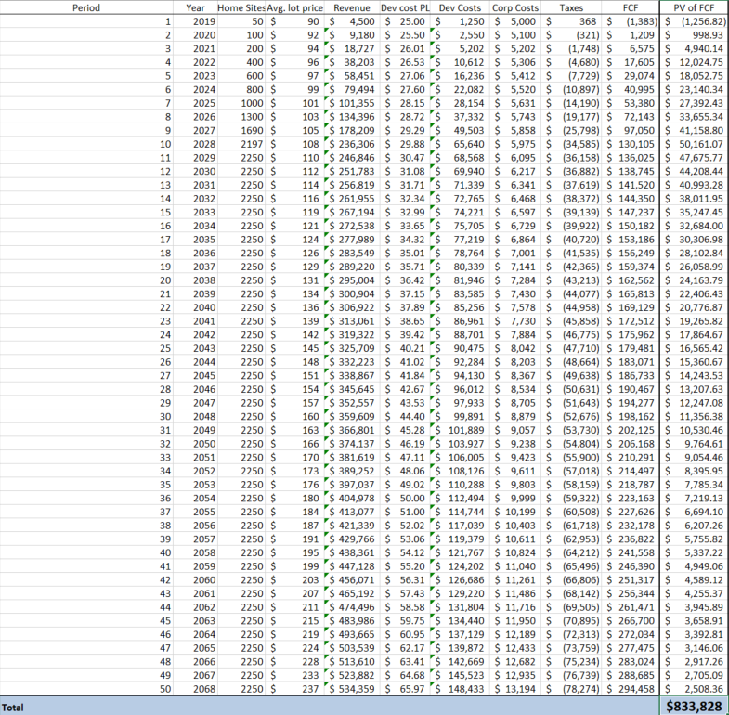Screen dimensions: 729x715
Task: Click the Corp Costs header
Action: (515, 7)
